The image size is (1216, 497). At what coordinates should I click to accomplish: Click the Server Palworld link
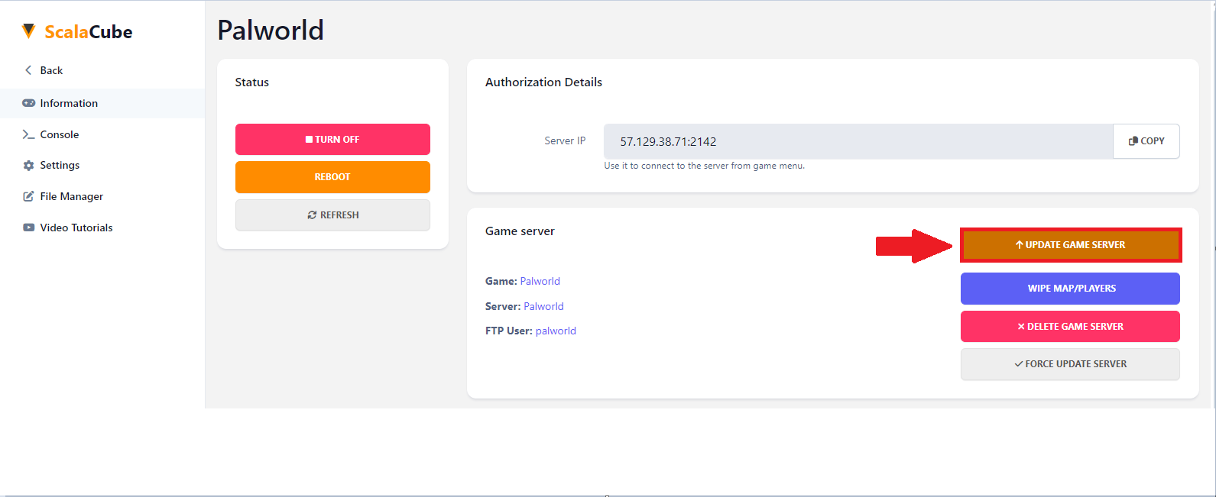point(543,306)
